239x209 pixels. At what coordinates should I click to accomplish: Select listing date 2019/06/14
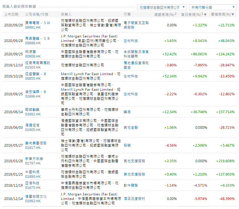[x=13, y=112]
